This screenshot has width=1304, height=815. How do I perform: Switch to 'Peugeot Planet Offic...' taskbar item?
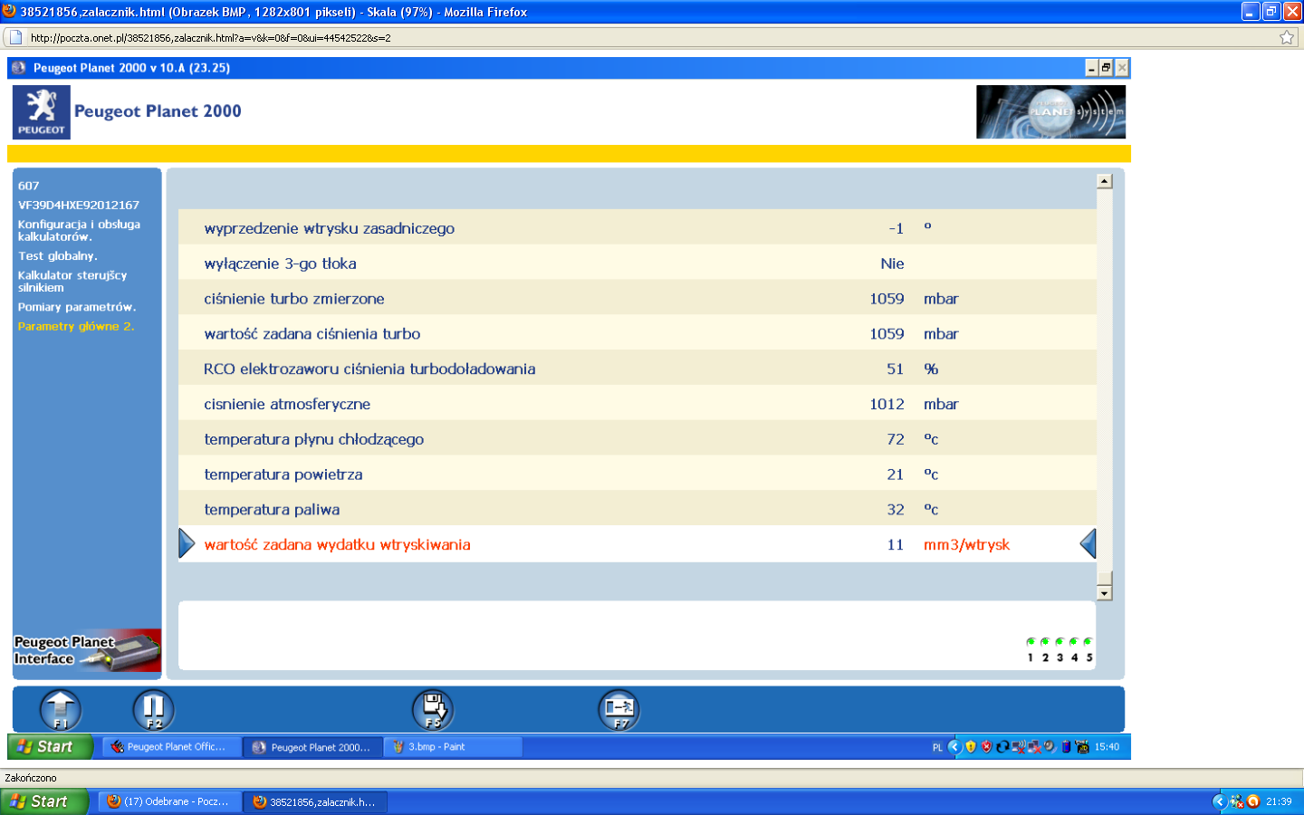point(172,747)
